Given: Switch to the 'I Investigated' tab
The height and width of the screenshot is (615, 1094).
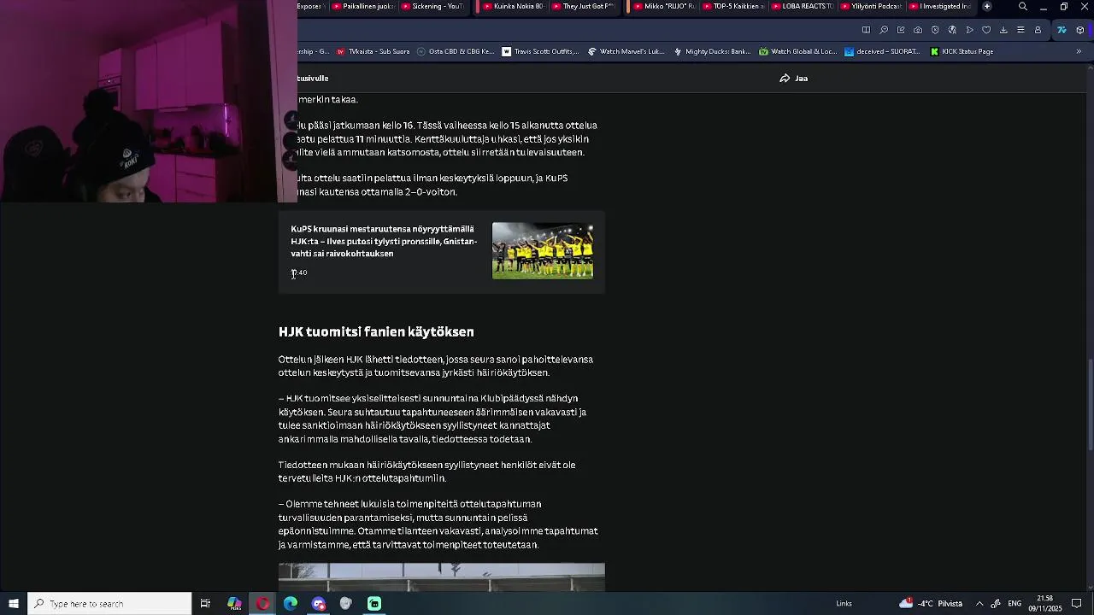Looking at the screenshot, I should tap(939, 6).
